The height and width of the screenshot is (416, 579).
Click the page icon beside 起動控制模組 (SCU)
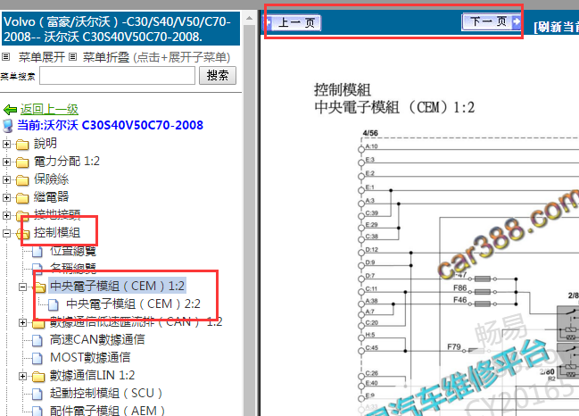[37, 394]
